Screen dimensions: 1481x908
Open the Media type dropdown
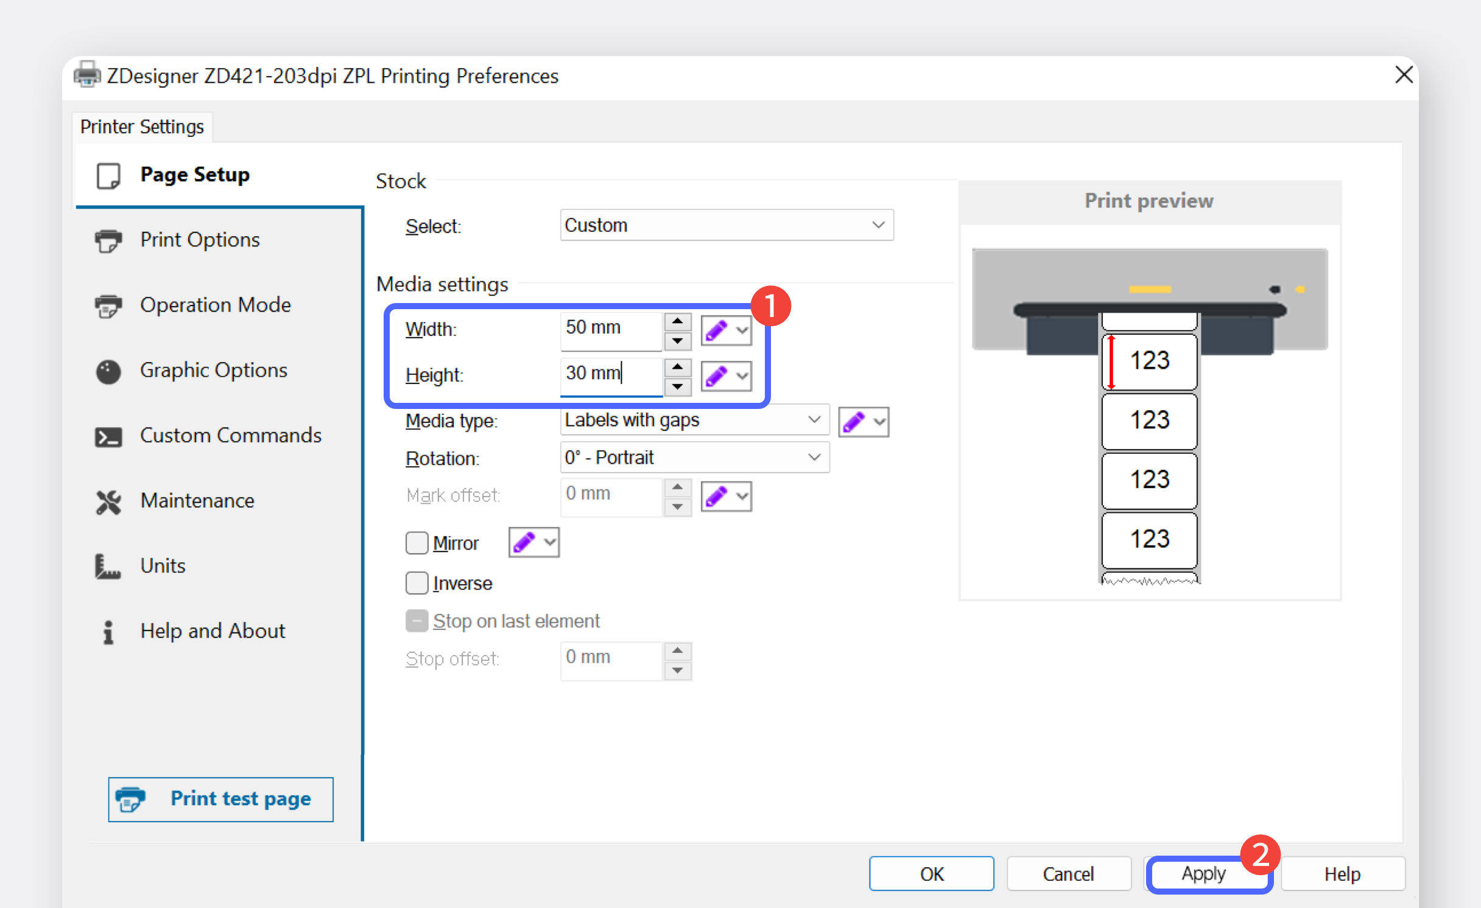694,420
